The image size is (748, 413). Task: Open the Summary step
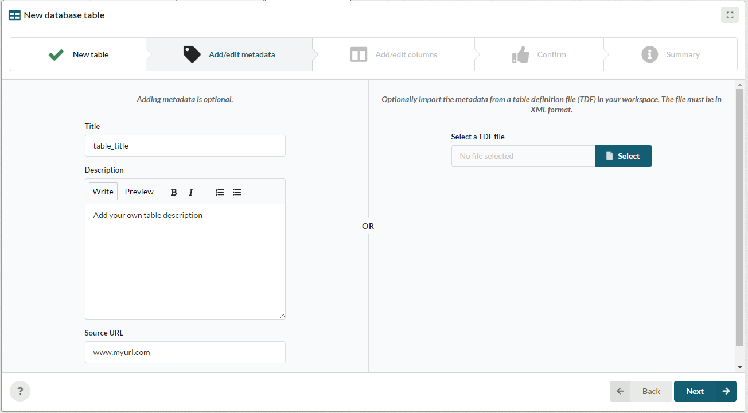[670, 54]
